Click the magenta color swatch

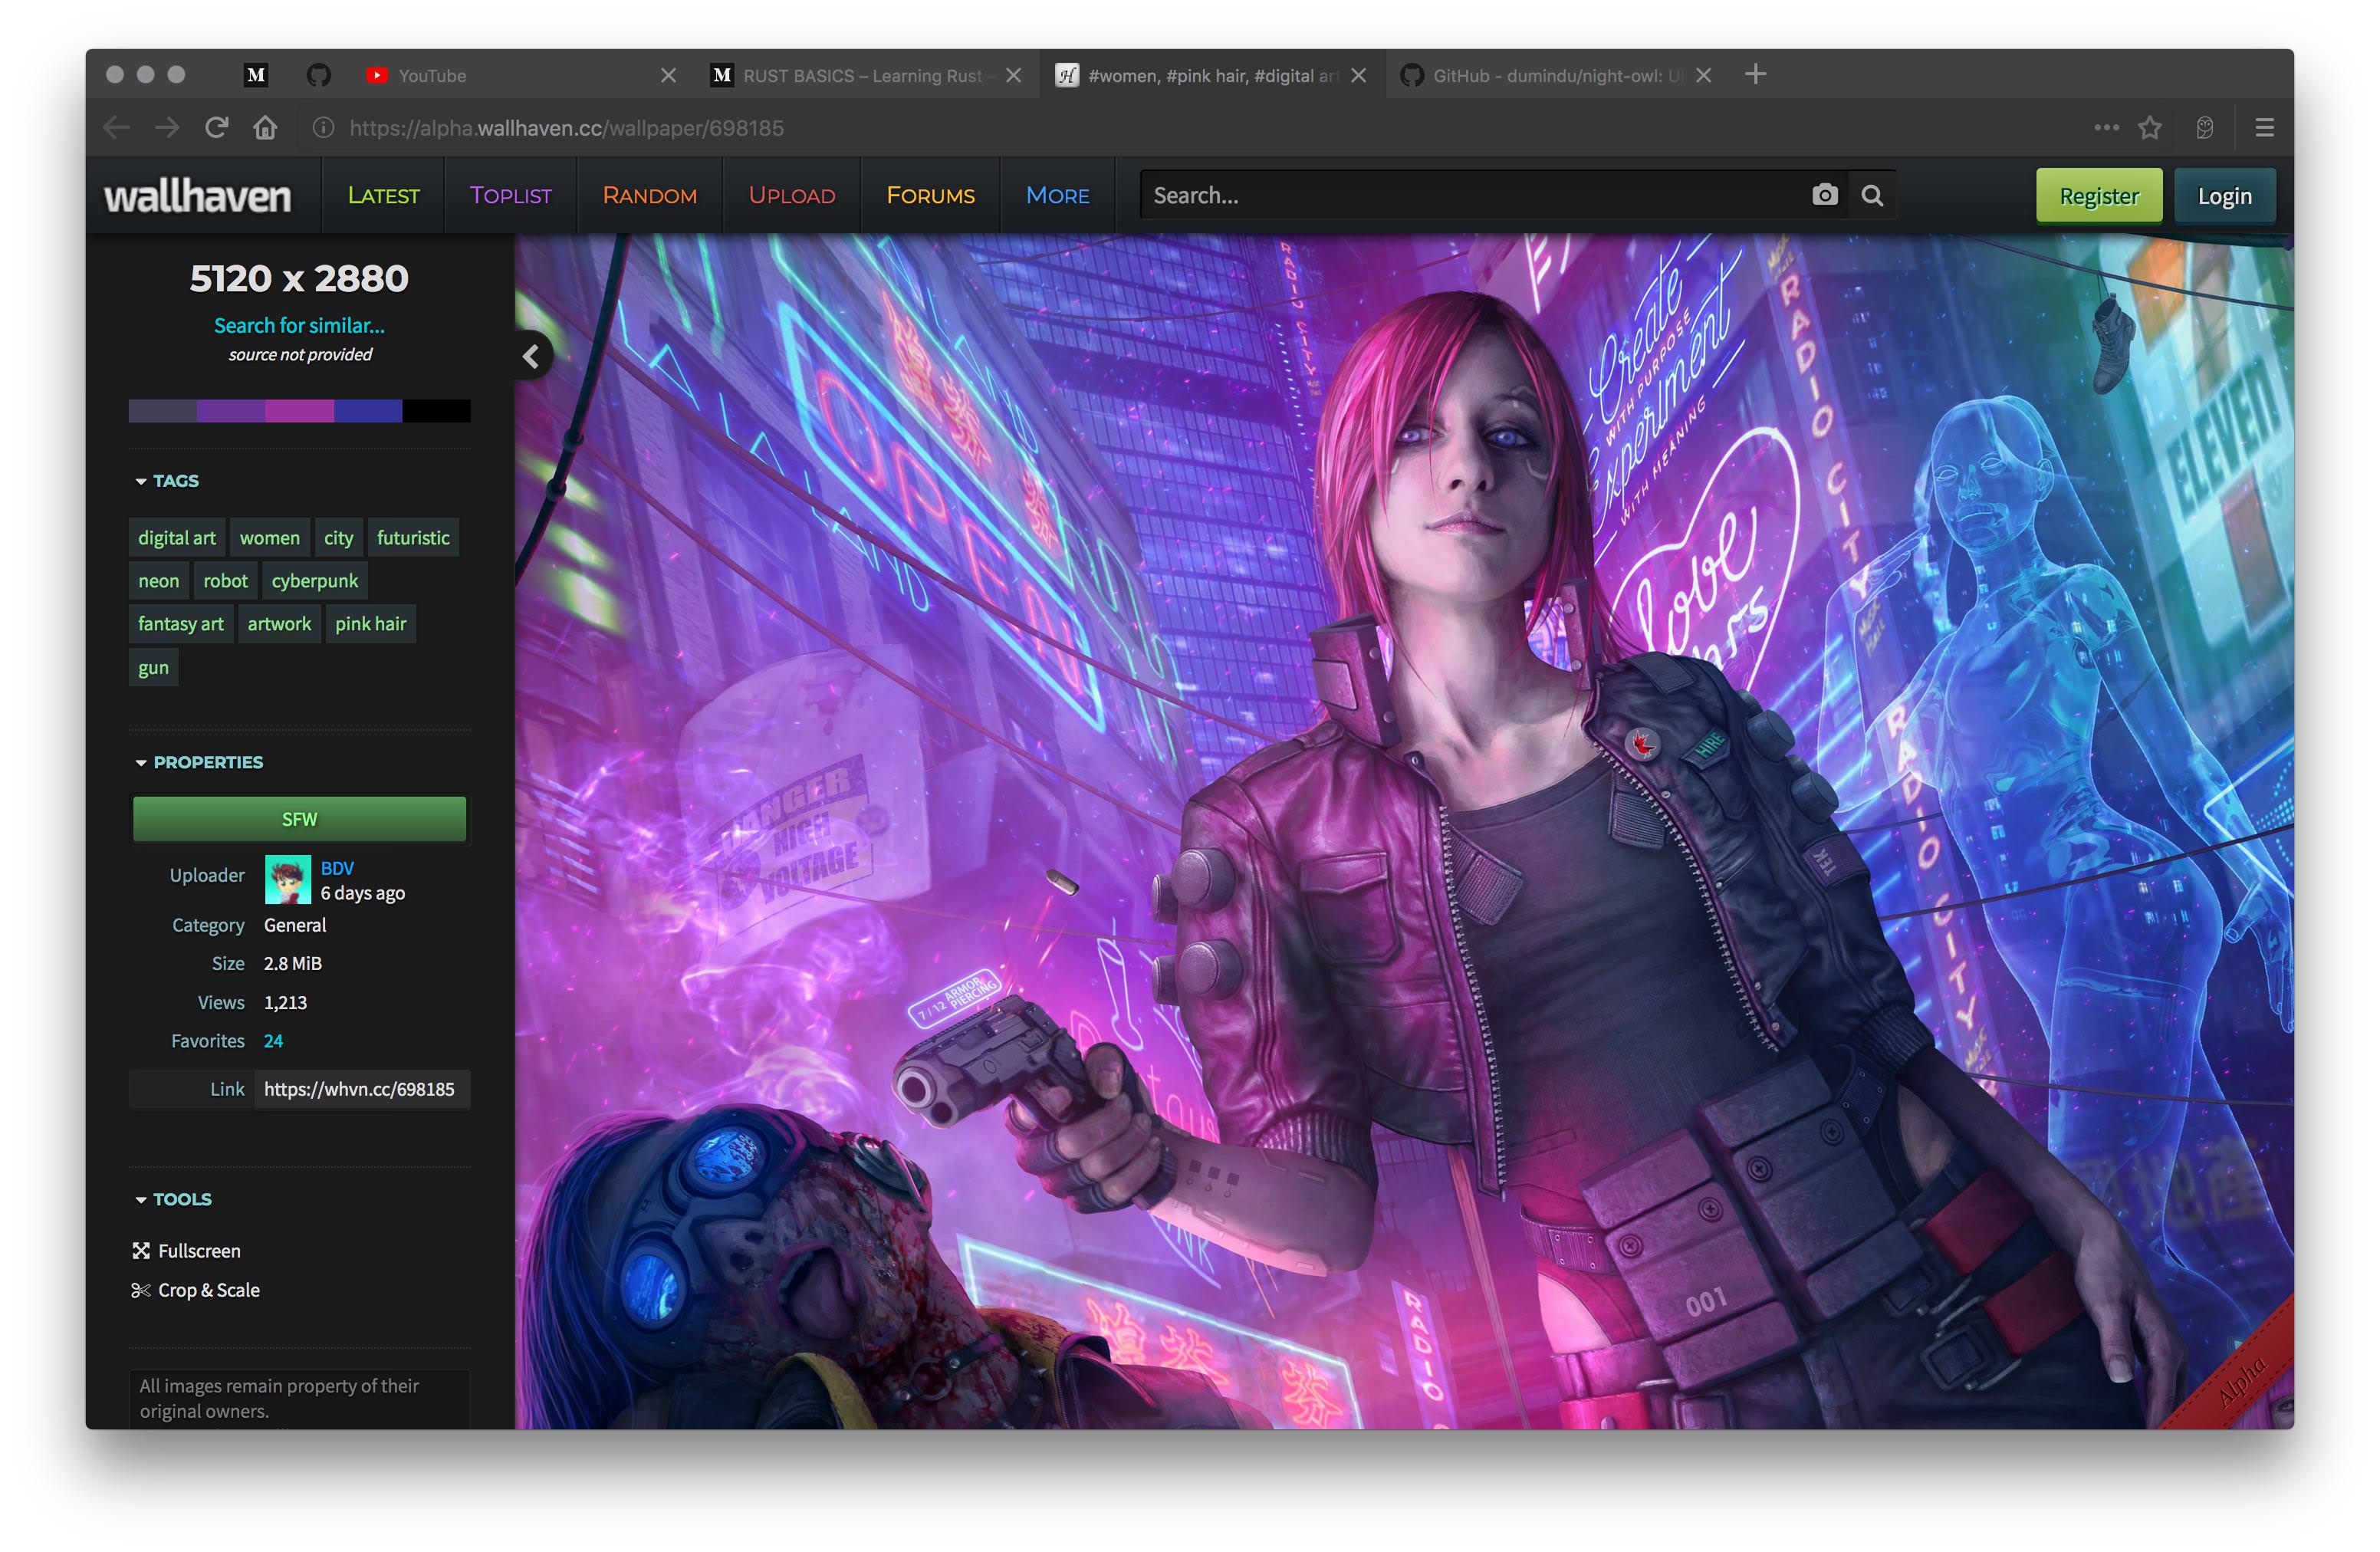[x=299, y=411]
